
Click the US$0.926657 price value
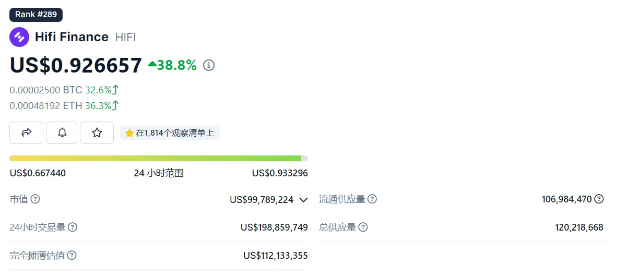pos(76,65)
